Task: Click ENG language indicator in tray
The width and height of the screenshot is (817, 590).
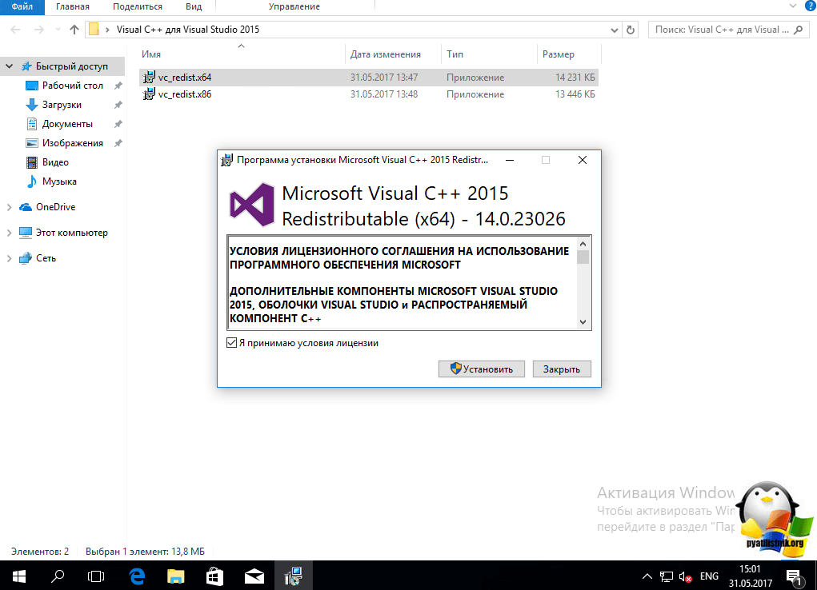Action: 709,576
